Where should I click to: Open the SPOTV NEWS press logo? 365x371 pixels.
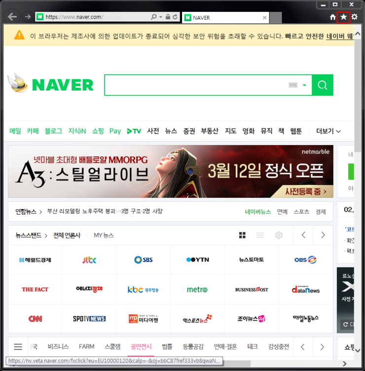89,319
